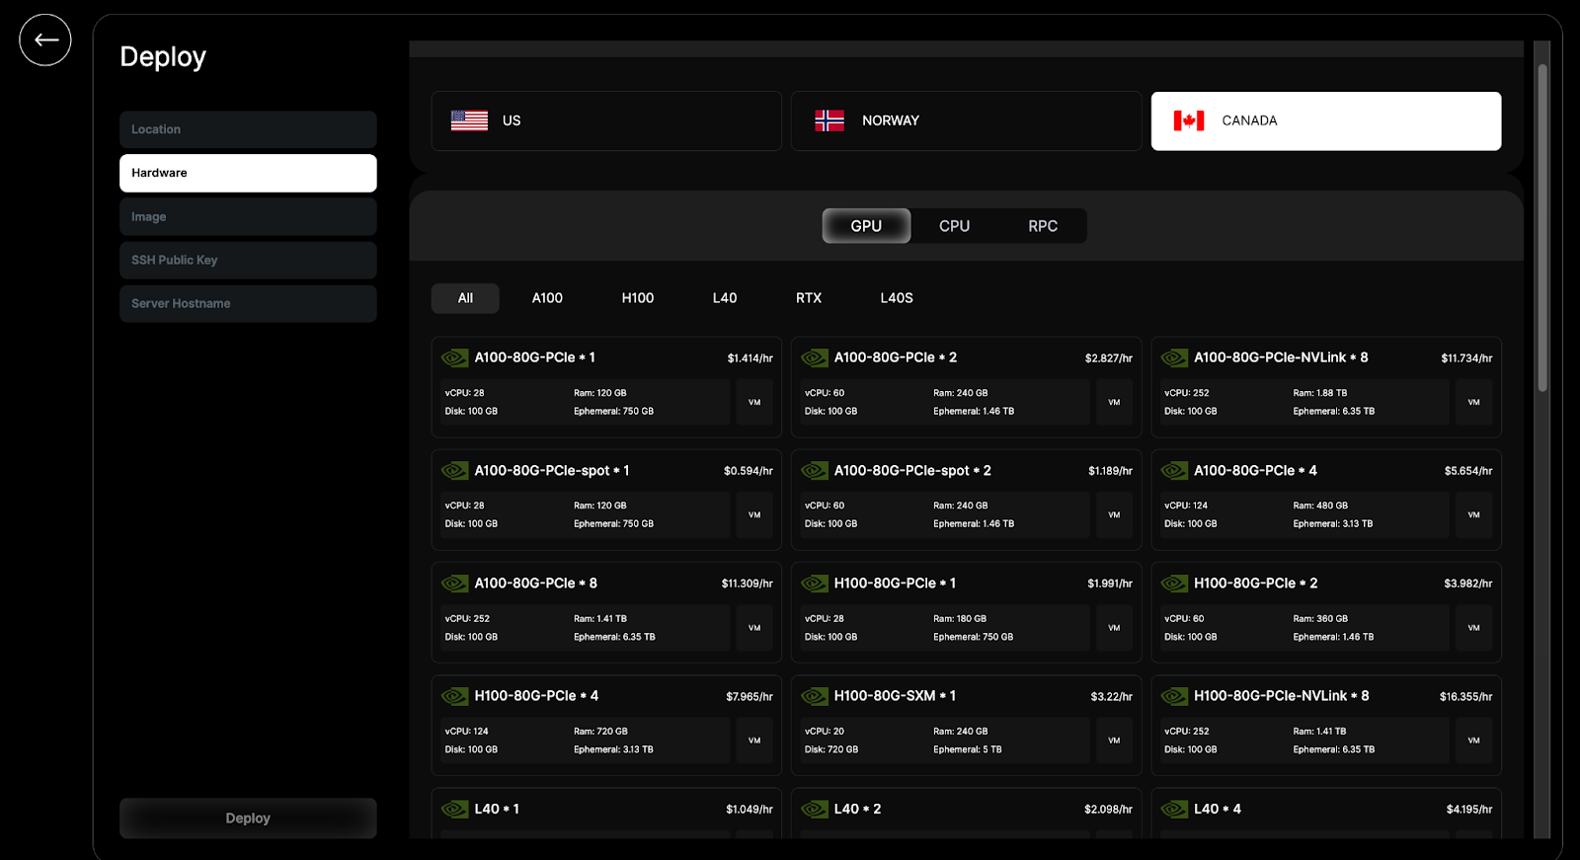This screenshot has width=1580, height=860.
Task: Click the Deploy page heading
Action: click(x=163, y=57)
